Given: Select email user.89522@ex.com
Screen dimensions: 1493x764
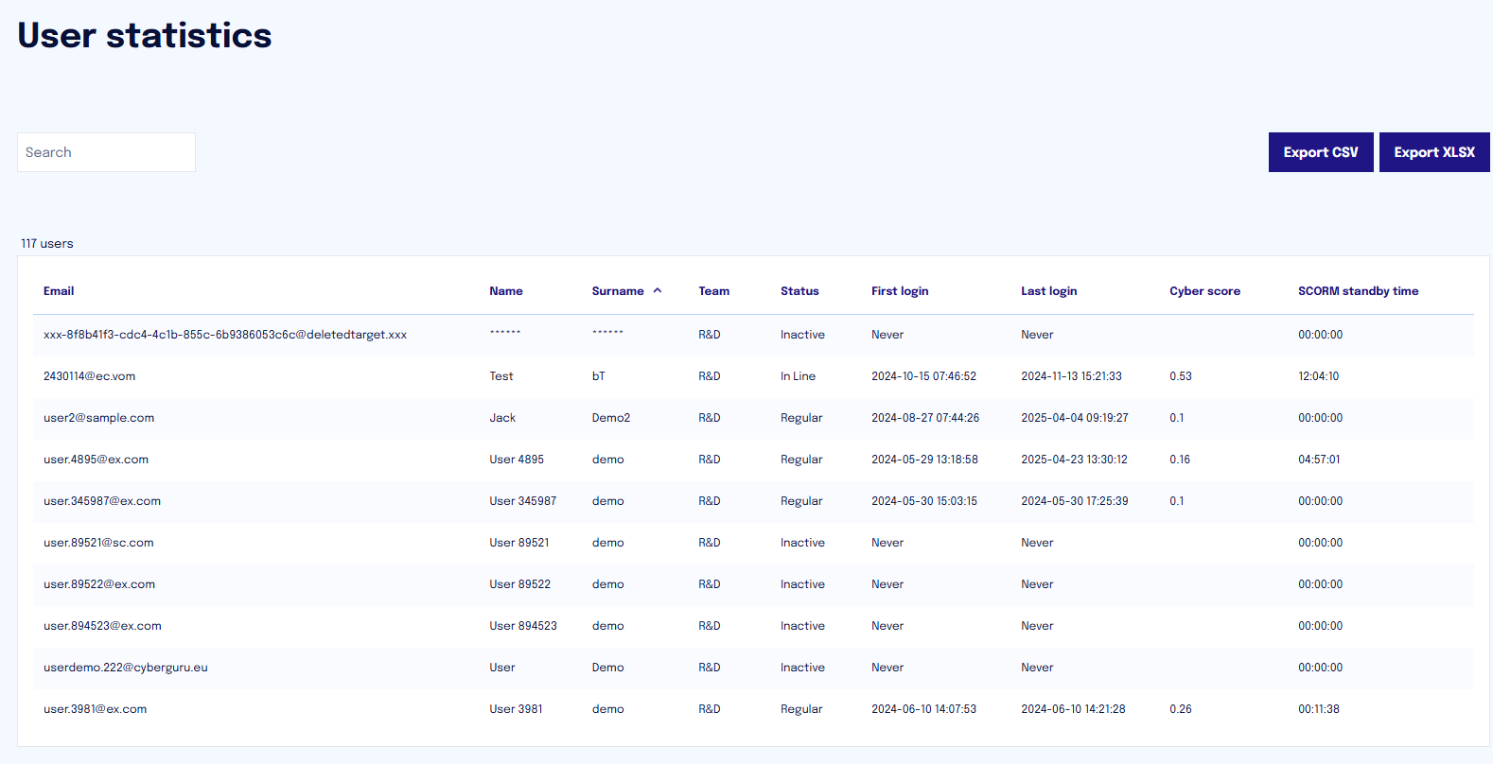Looking at the screenshot, I should (x=99, y=584).
